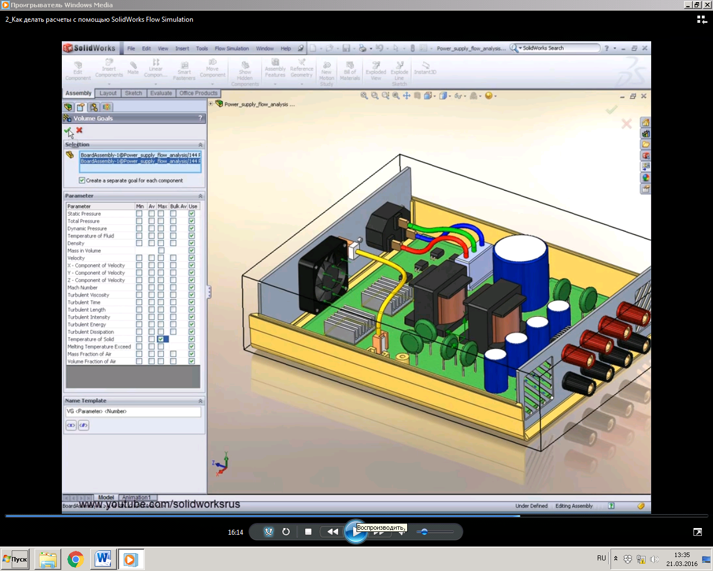The height and width of the screenshot is (571, 713).
Task: Open the Flow Simulation menu
Action: click(232, 49)
